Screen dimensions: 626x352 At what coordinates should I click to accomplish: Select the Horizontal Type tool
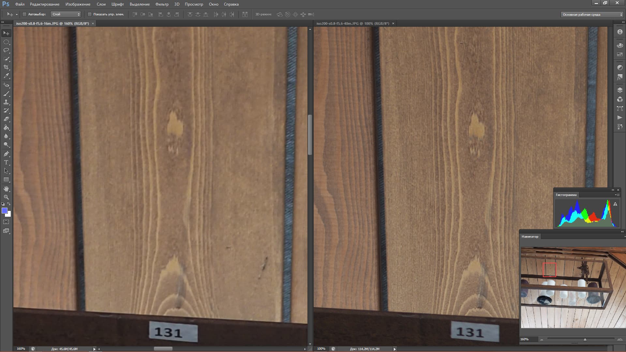[6, 162]
